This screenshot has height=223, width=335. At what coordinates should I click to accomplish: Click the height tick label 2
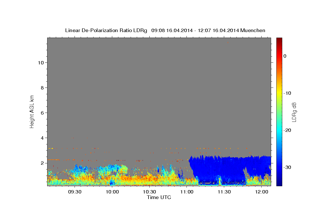pyautogui.click(x=42, y=163)
